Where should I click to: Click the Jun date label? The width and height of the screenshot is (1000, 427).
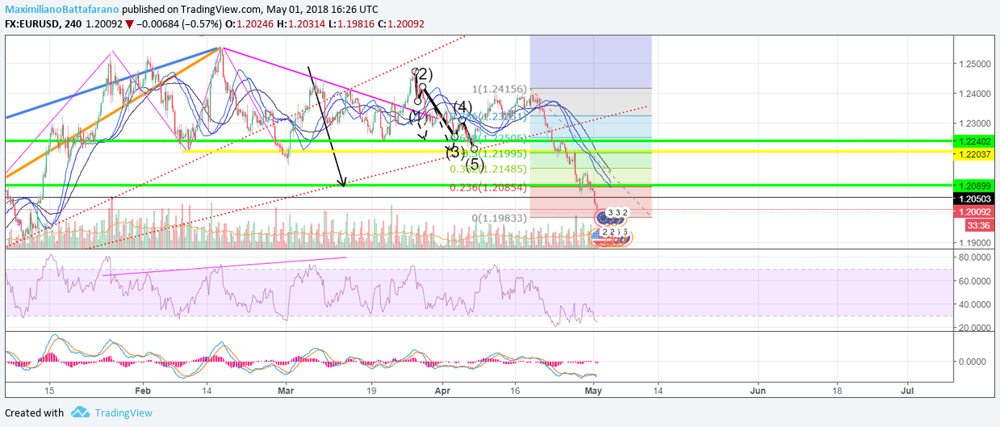pos(759,389)
